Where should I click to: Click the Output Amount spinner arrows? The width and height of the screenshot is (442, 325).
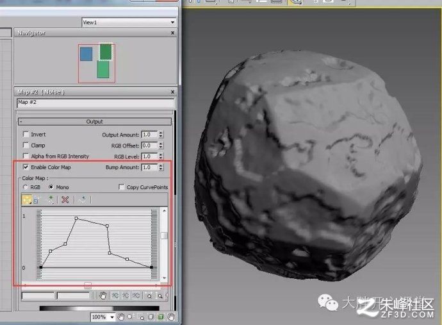161,135
